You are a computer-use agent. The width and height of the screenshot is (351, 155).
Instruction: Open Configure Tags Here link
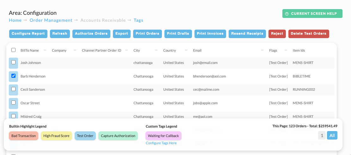tap(161, 143)
